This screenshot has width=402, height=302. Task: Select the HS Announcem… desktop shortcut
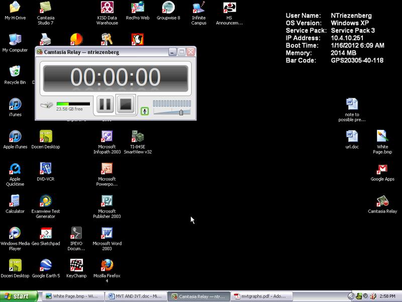(x=229, y=14)
